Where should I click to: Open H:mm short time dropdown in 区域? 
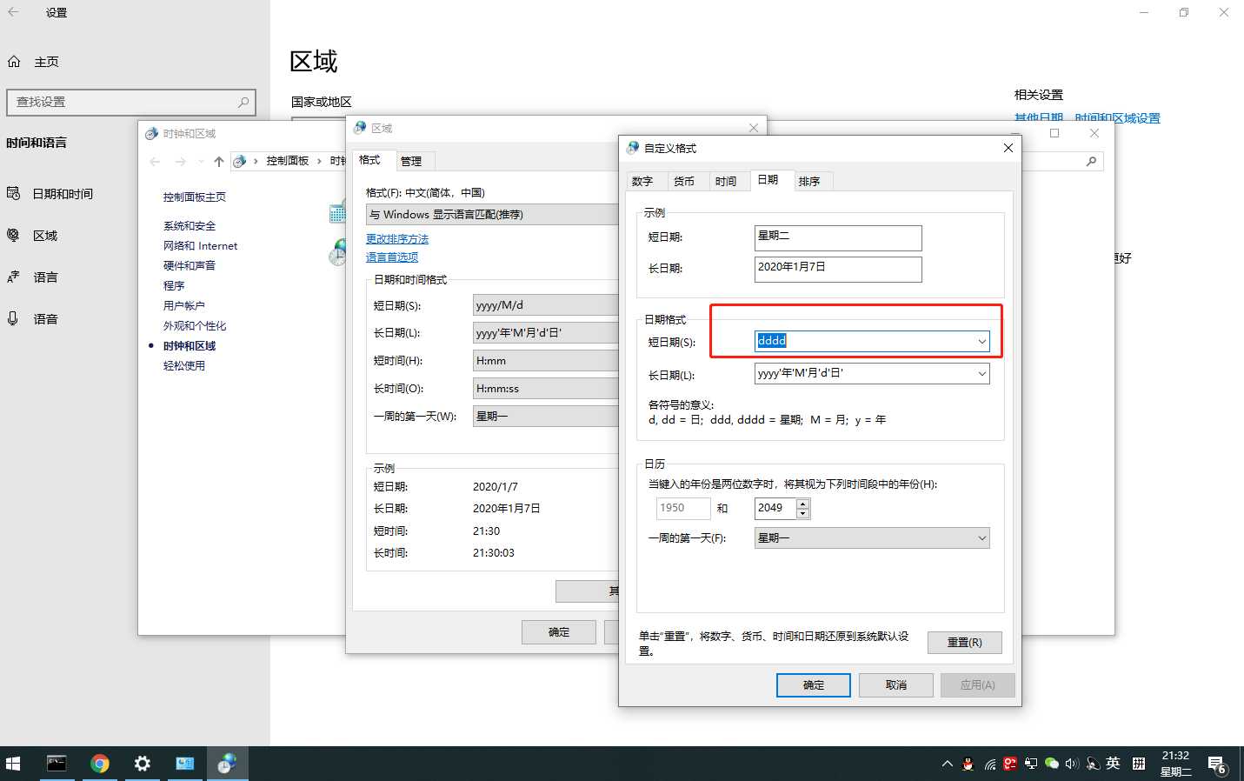[x=545, y=361]
